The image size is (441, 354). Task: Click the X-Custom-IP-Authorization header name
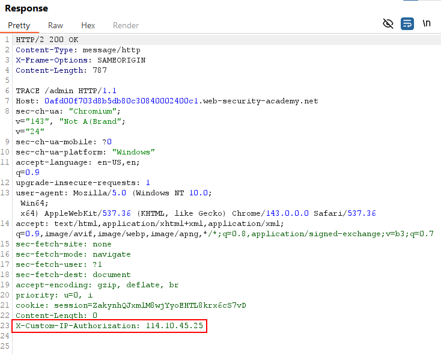[x=78, y=326]
